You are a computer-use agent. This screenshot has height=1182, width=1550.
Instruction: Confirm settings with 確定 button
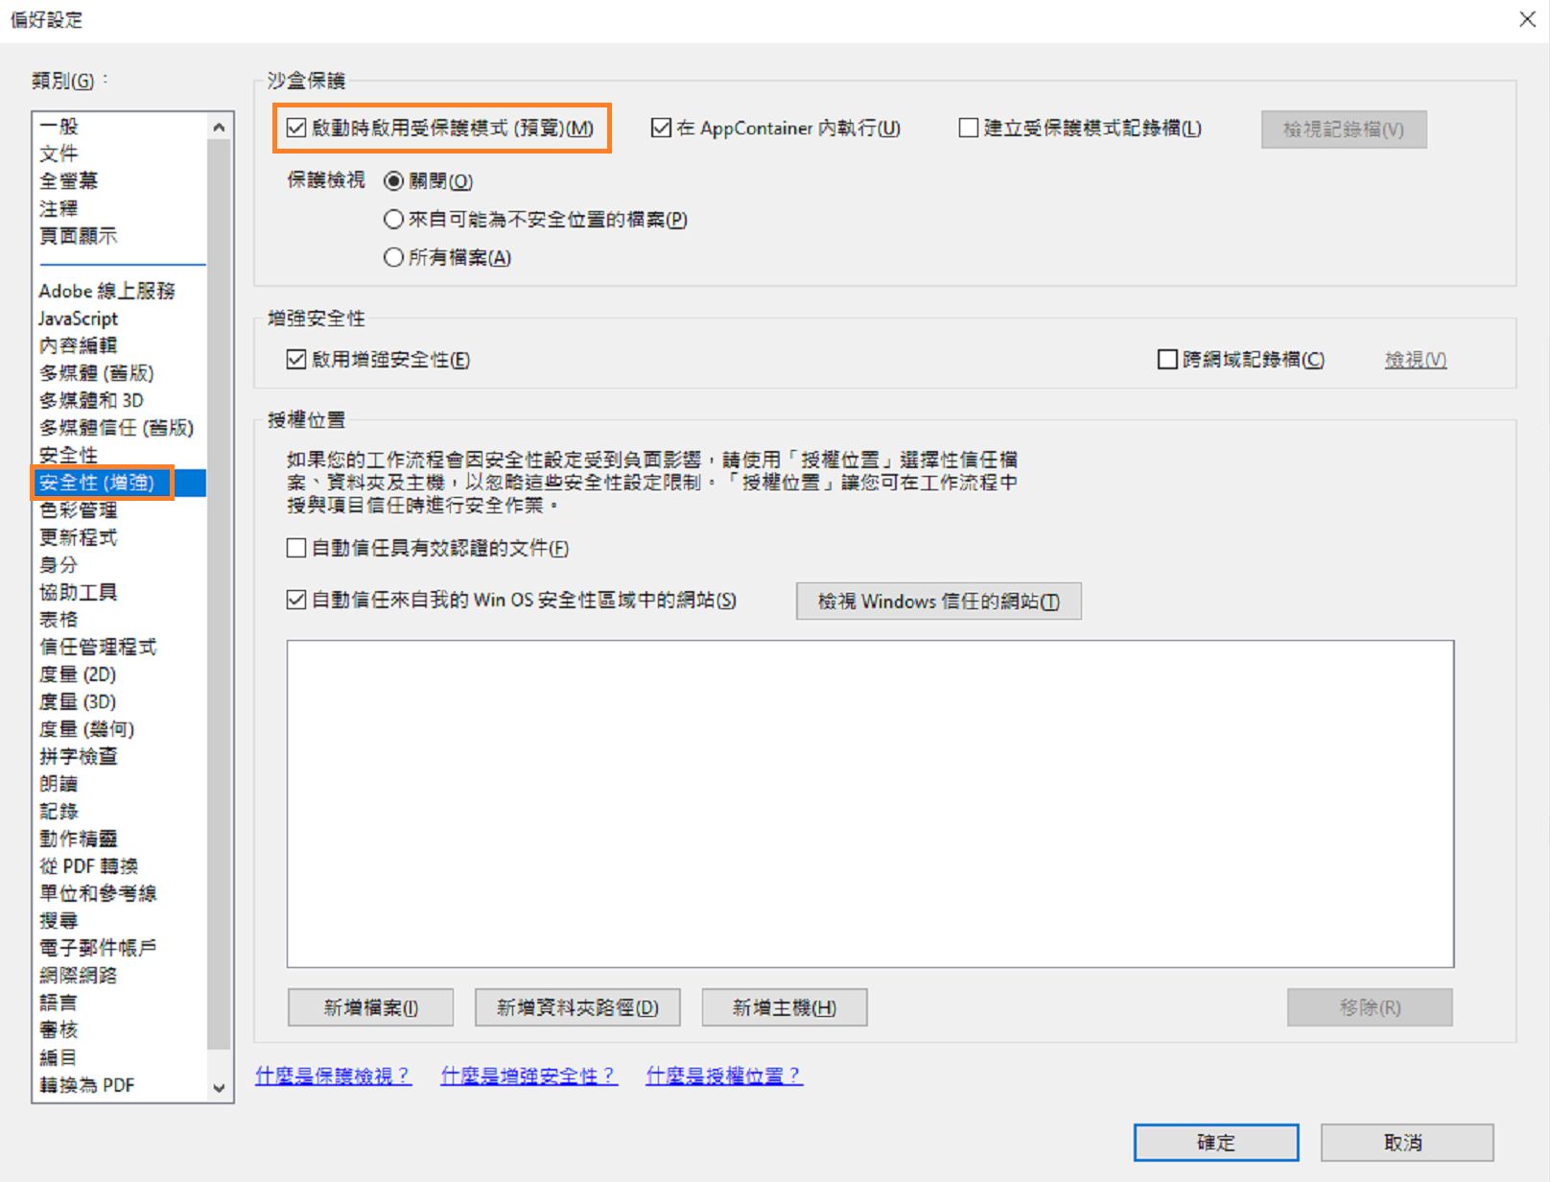1216,1143
